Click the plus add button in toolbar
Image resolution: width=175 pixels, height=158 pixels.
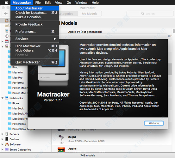6,14
